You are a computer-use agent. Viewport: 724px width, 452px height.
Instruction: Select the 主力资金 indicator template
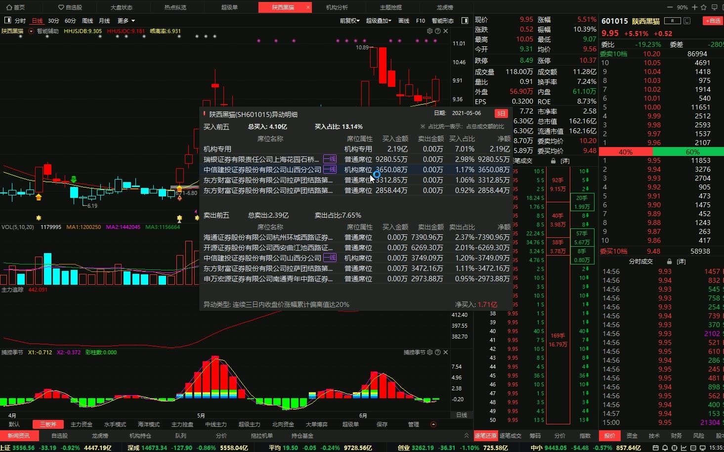(x=82, y=424)
